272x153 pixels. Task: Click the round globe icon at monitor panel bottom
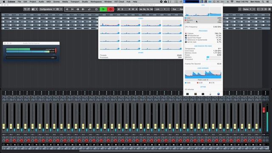pos(218,94)
